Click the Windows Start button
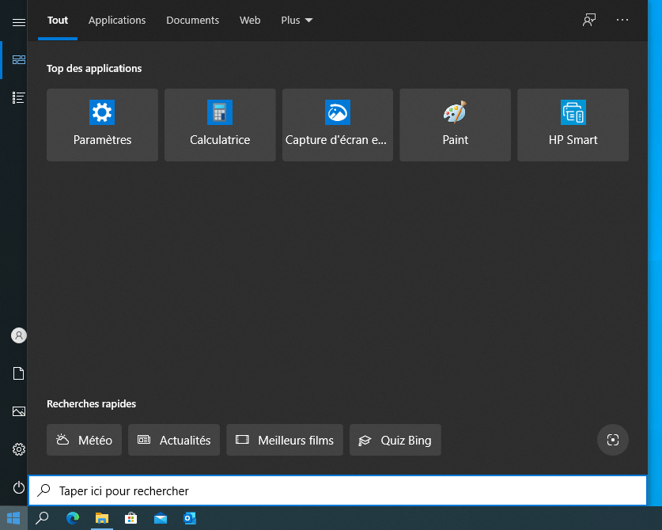The height and width of the screenshot is (530, 662). [x=13, y=518]
